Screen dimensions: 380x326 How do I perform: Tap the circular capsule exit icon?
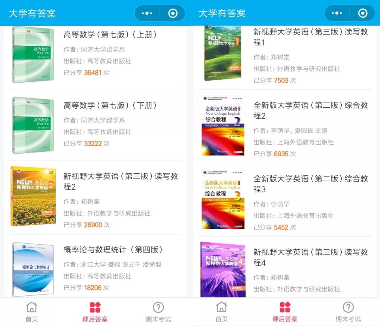(172, 12)
